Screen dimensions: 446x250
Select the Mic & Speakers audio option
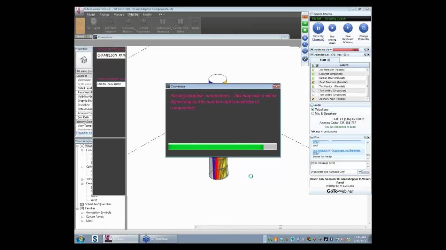point(313,114)
